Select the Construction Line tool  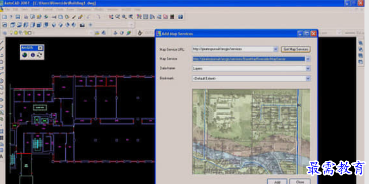tap(2, 49)
